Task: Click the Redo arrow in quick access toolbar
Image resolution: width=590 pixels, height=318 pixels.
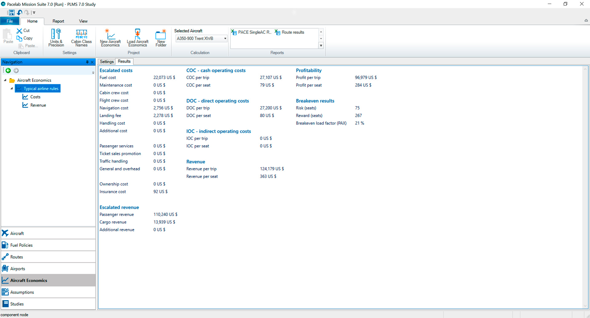Action: coord(27,13)
